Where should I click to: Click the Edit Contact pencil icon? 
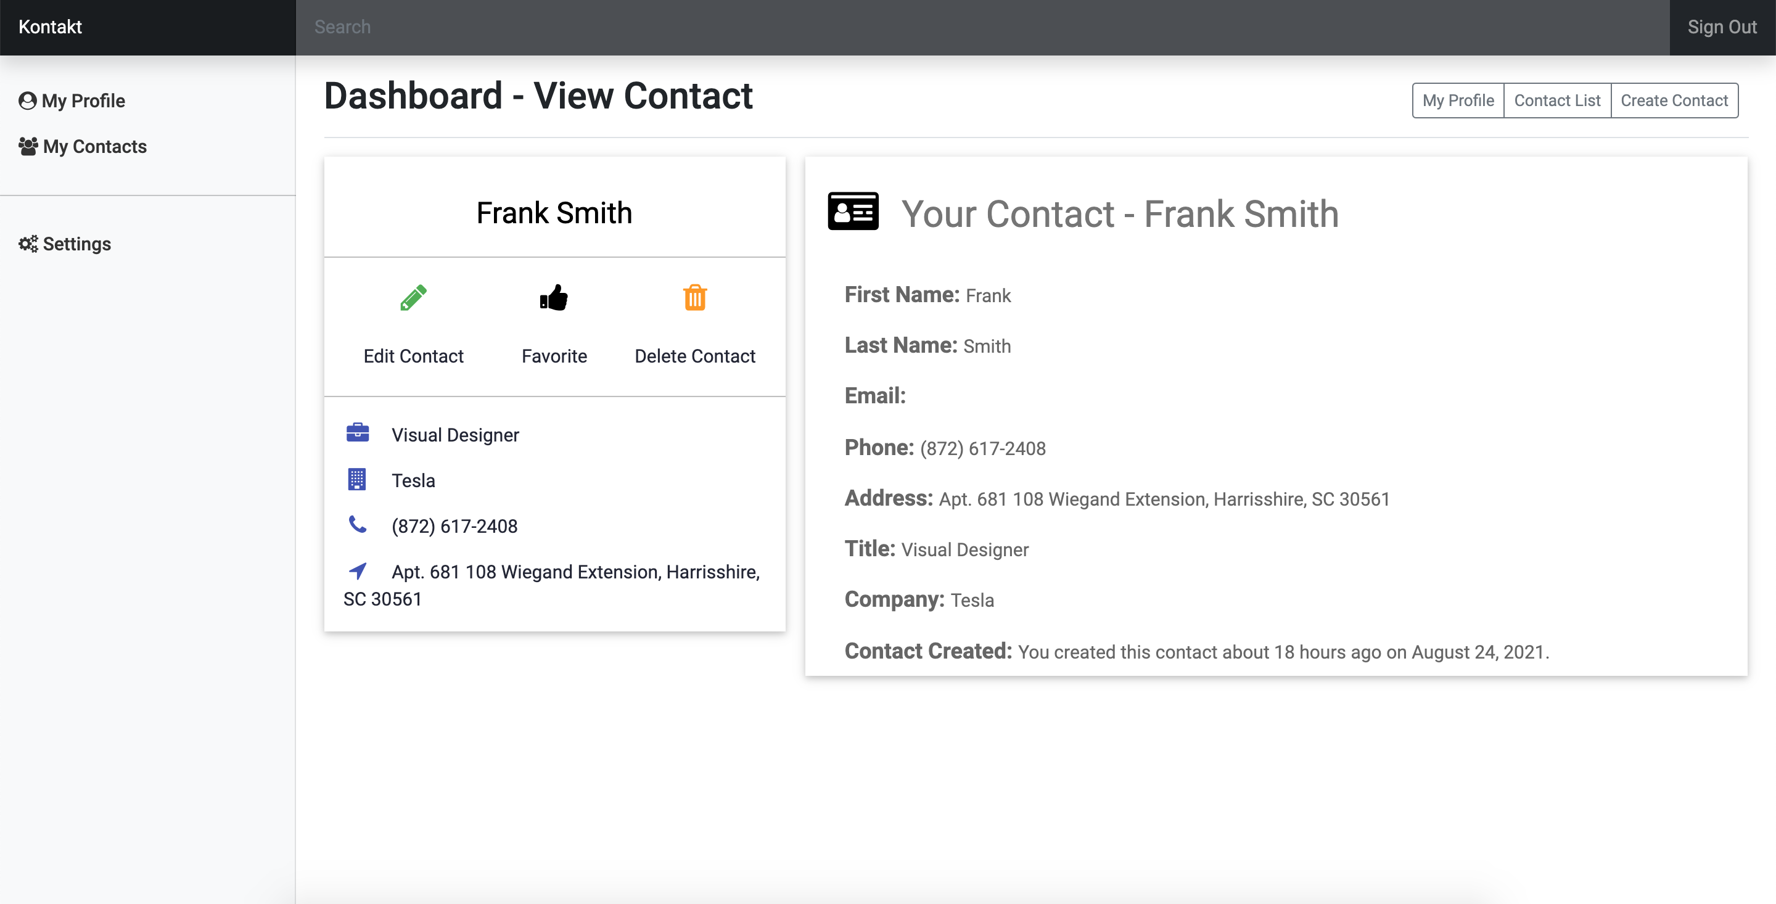pyautogui.click(x=414, y=297)
